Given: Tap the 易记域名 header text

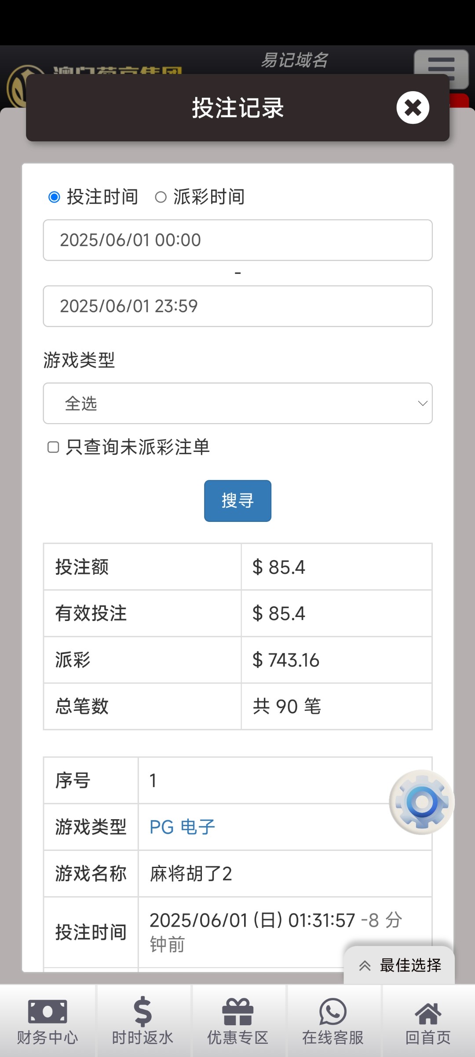Looking at the screenshot, I should (295, 60).
